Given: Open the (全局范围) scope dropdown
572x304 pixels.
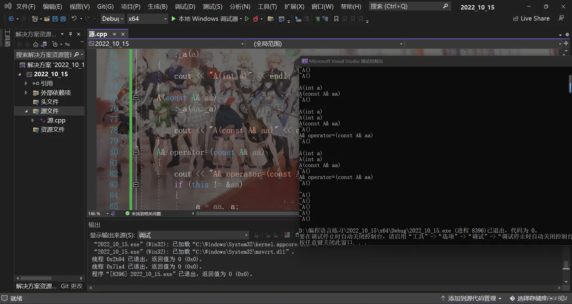Looking at the screenshot, I should tap(328, 44).
